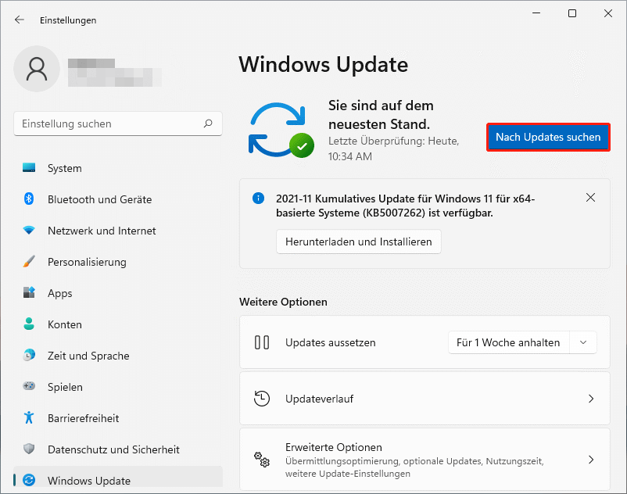Click the 'Einstellung suchen' search field
This screenshot has width=627, height=494.
pyautogui.click(x=117, y=123)
